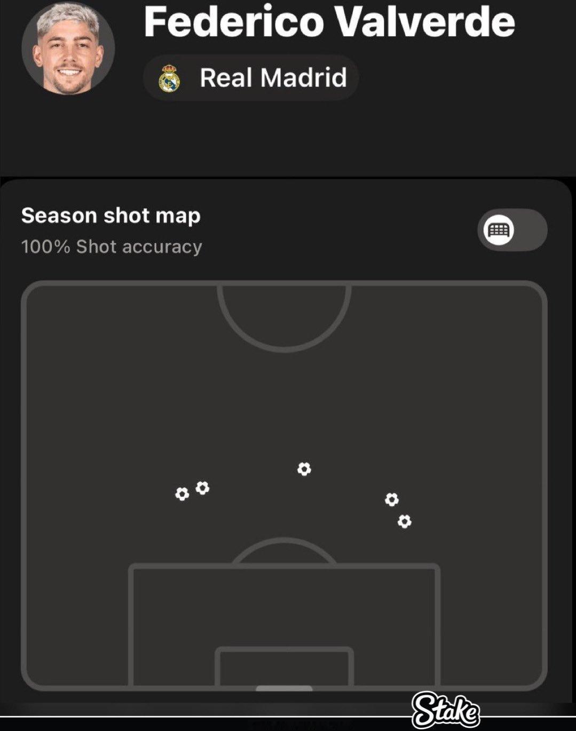Click the 100% Shot accuracy label
The height and width of the screenshot is (731, 576).
click(112, 247)
